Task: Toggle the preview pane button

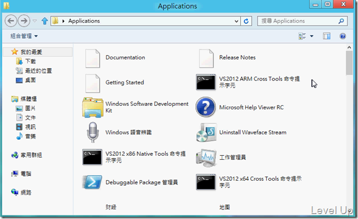Action: click(x=326, y=36)
